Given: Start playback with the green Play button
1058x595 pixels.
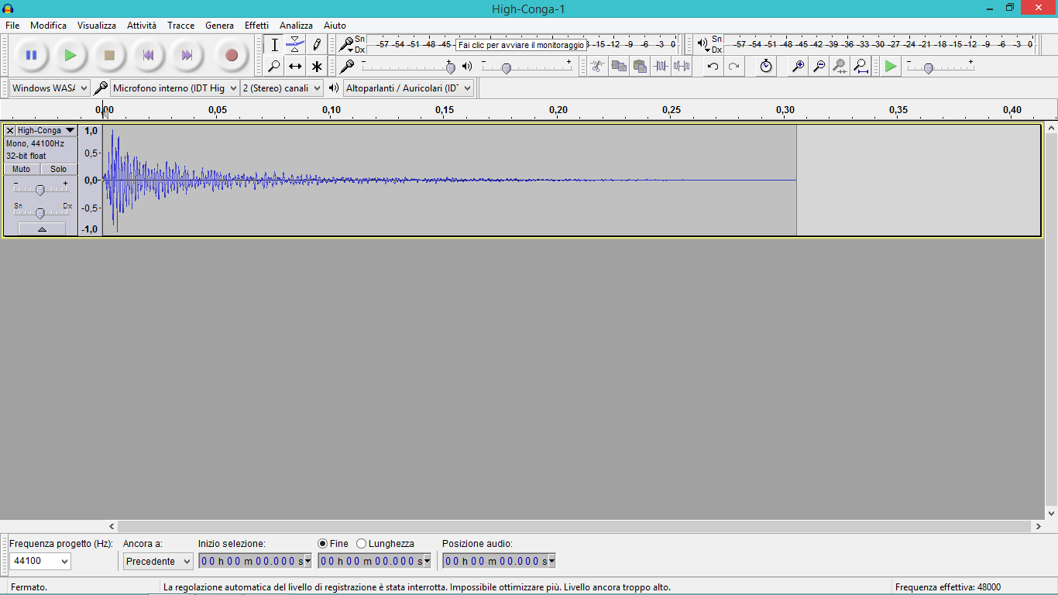Looking at the screenshot, I should pos(70,55).
